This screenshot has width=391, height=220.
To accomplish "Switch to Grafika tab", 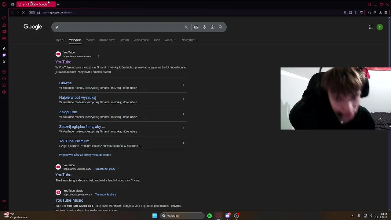I will click(x=124, y=40).
